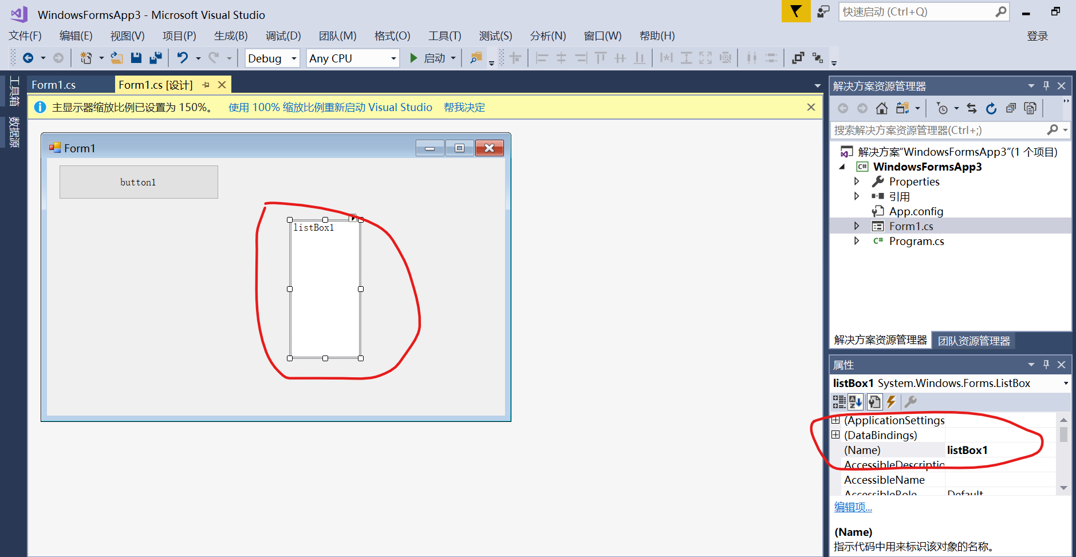Click the 使用 100% 缩放比例重新启动 Visual Studio link
Screen dimensions: 1076x557
[x=330, y=107]
